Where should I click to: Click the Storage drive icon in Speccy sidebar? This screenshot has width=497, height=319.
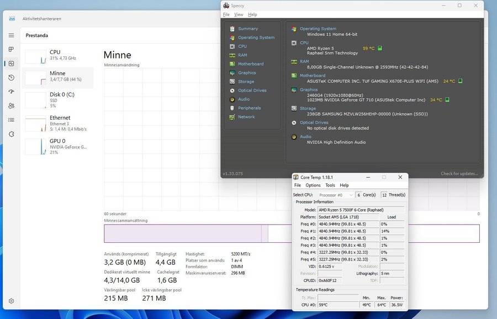point(232,82)
